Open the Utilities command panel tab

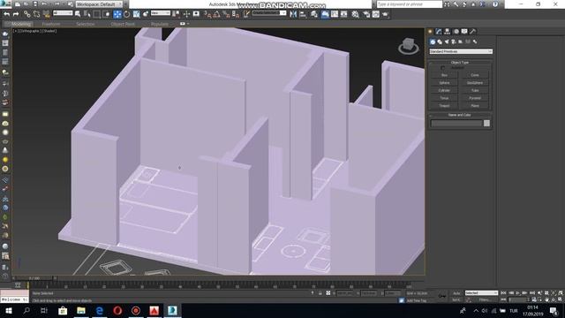pos(473,32)
